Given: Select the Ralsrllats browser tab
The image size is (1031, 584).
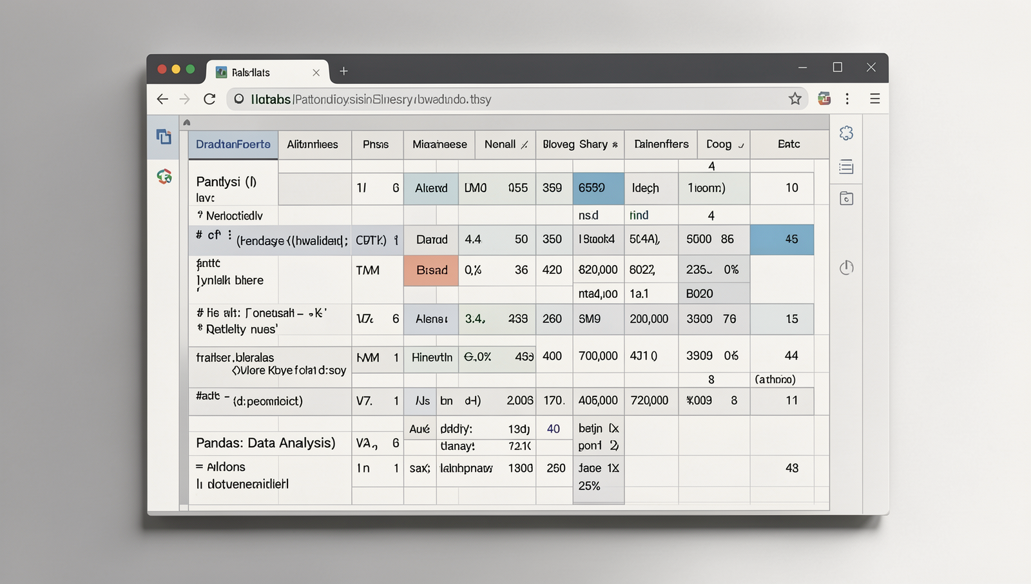Looking at the screenshot, I should [267, 72].
